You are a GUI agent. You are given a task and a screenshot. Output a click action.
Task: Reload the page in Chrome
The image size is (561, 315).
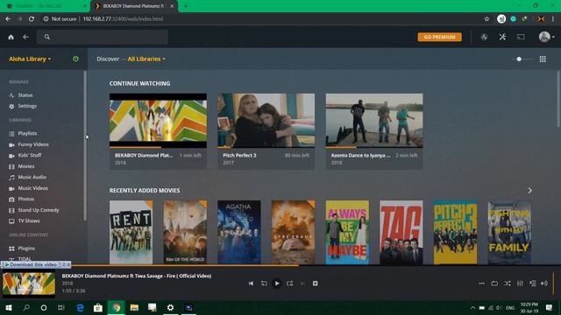click(32, 19)
